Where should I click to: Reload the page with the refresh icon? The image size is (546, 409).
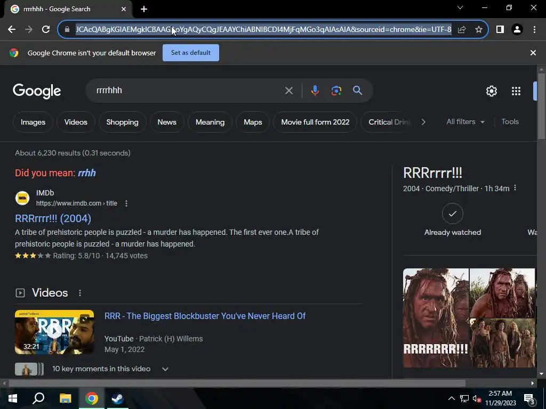click(x=46, y=30)
